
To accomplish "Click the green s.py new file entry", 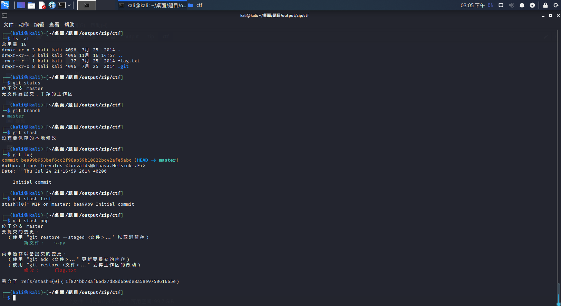I will (60, 243).
